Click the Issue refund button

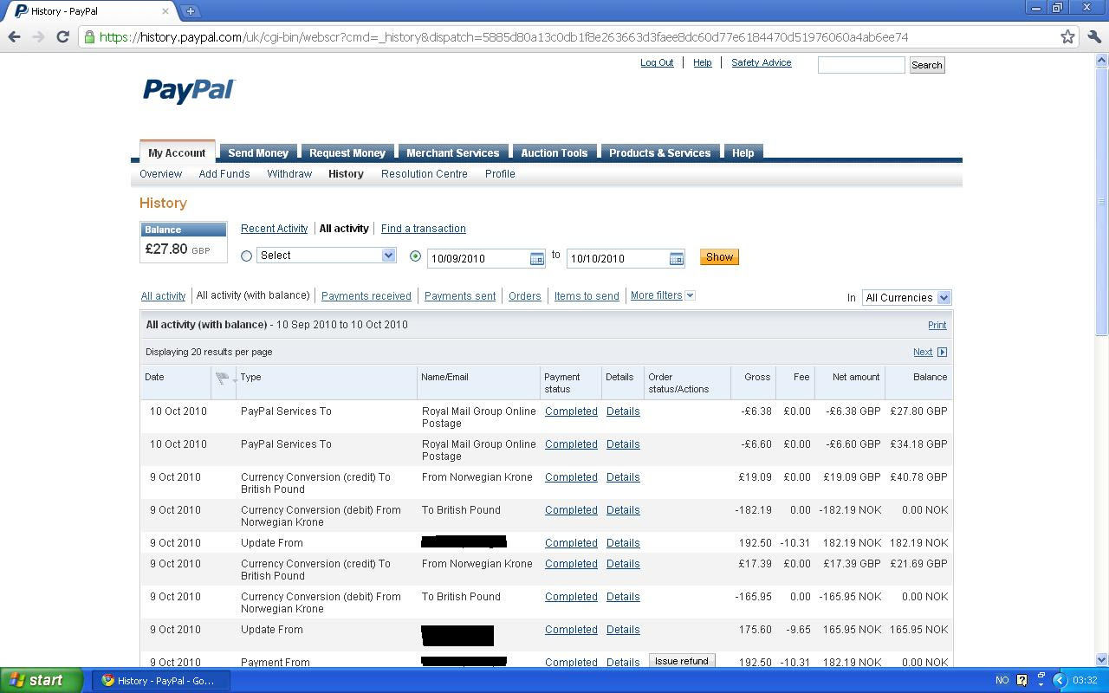tap(682, 661)
